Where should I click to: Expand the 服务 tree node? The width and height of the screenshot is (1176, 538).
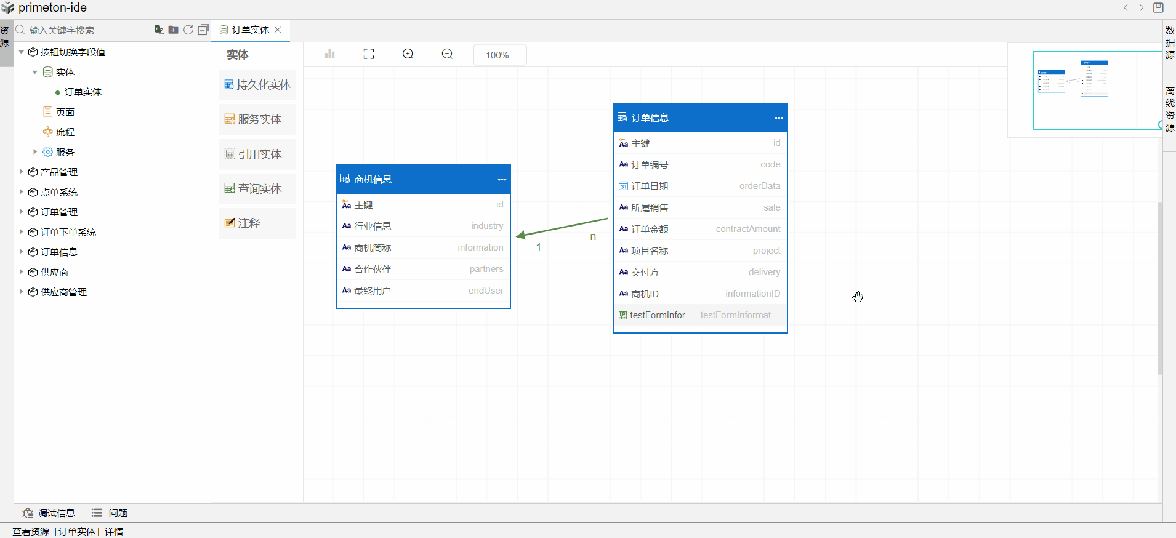click(35, 151)
